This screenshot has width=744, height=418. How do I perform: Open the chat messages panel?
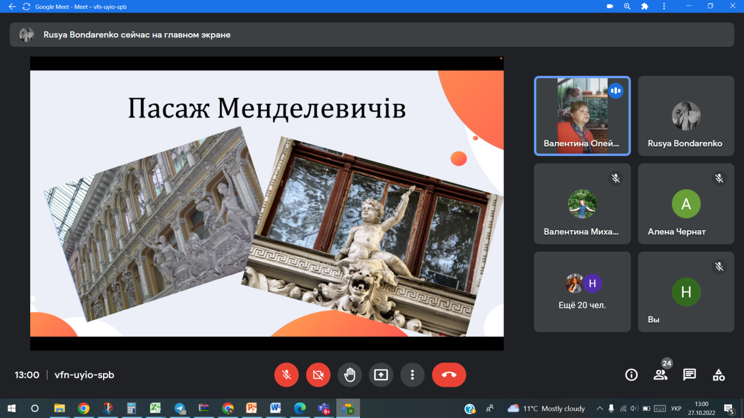coord(689,375)
